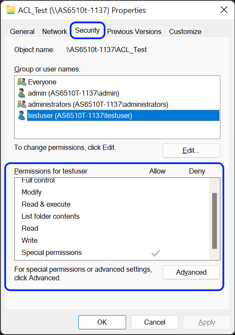
Task: Click the Edit... permissions button
Action: click(x=191, y=150)
